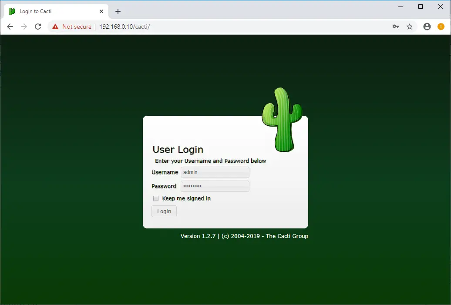Focus the address bar URL 192.168.0.10/cacti/

[125, 27]
